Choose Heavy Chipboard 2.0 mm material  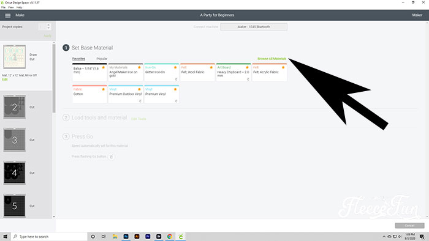click(x=233, y=72)
